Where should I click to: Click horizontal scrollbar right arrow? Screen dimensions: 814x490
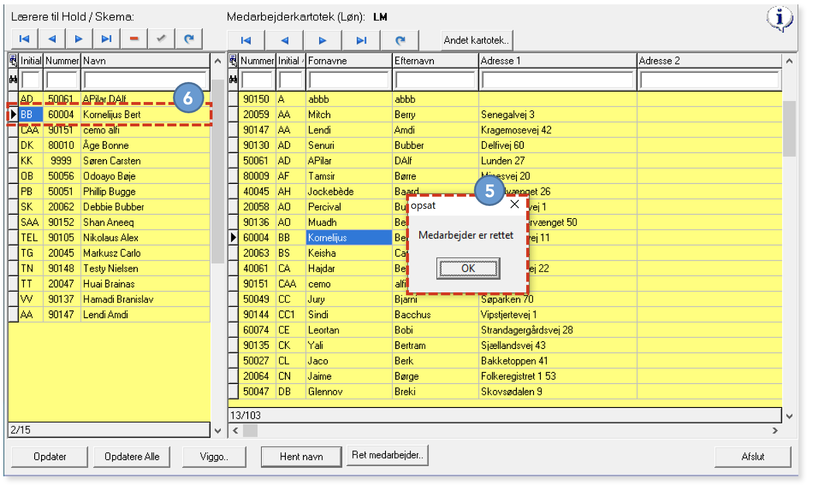click(775, 430)
